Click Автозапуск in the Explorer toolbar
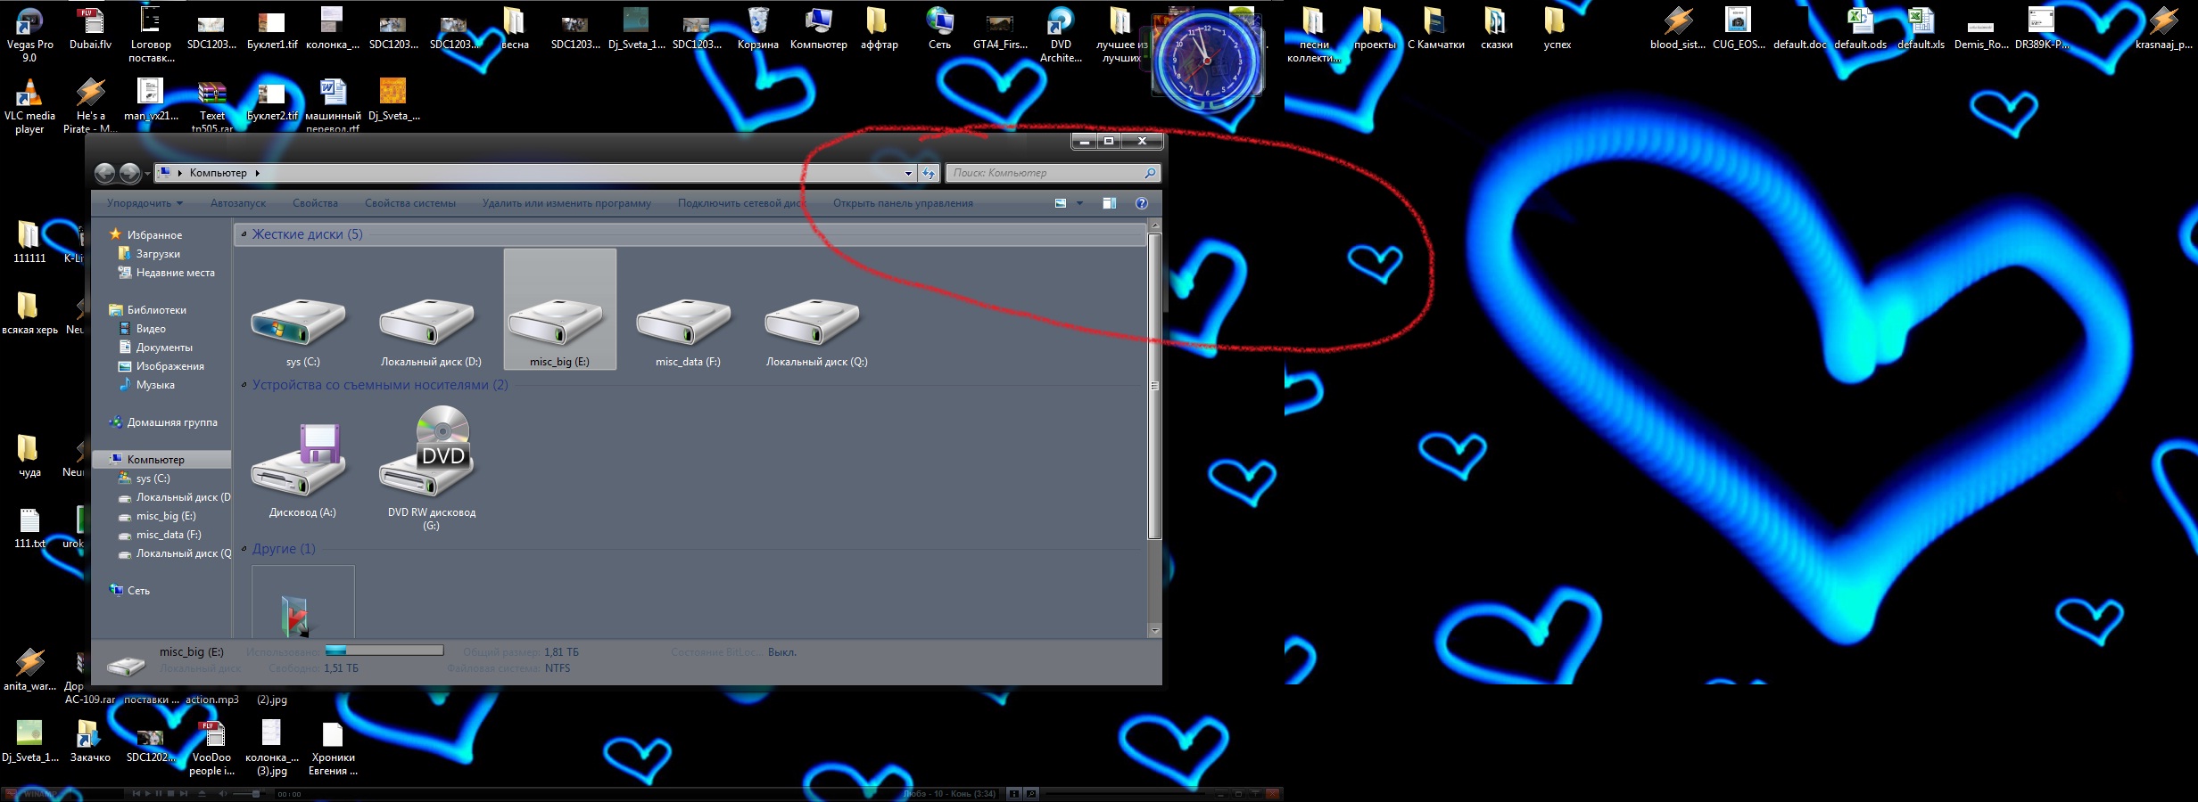This screenshot has height=802, width=2198. (238, 203)
